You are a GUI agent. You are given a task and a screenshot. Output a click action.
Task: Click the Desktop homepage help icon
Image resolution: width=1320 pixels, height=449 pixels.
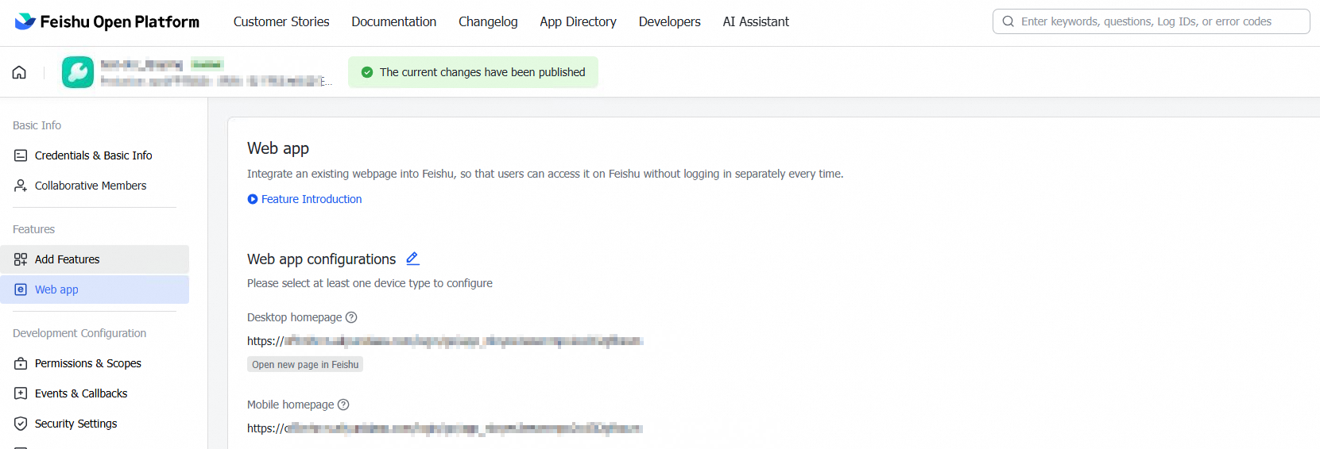click(x=351, y=317)
